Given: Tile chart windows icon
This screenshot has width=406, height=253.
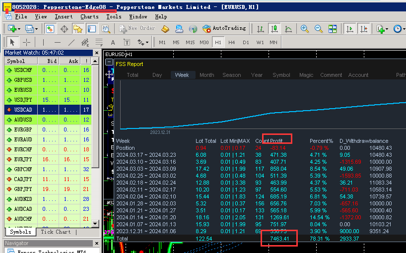Looking at the screenshot, I should [332, 28].
